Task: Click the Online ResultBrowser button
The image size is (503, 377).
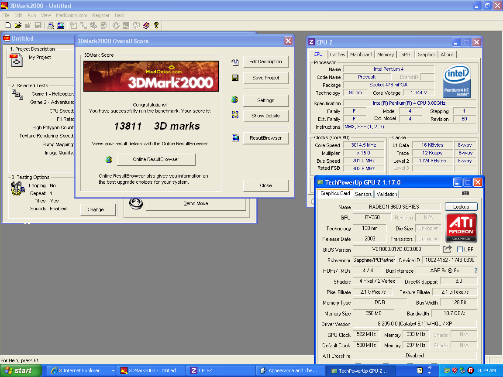Action: 156,159
